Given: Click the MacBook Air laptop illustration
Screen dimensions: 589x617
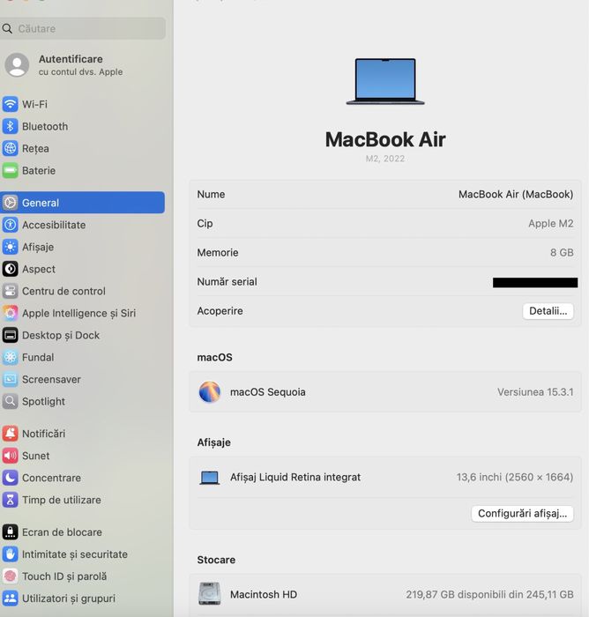Looking at the screenshot, I should pyautogui.click(x=385, y=81).
